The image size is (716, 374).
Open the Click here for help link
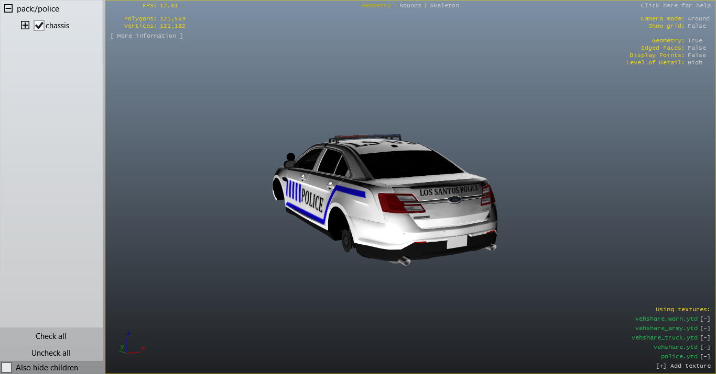[x=675, y=6]
